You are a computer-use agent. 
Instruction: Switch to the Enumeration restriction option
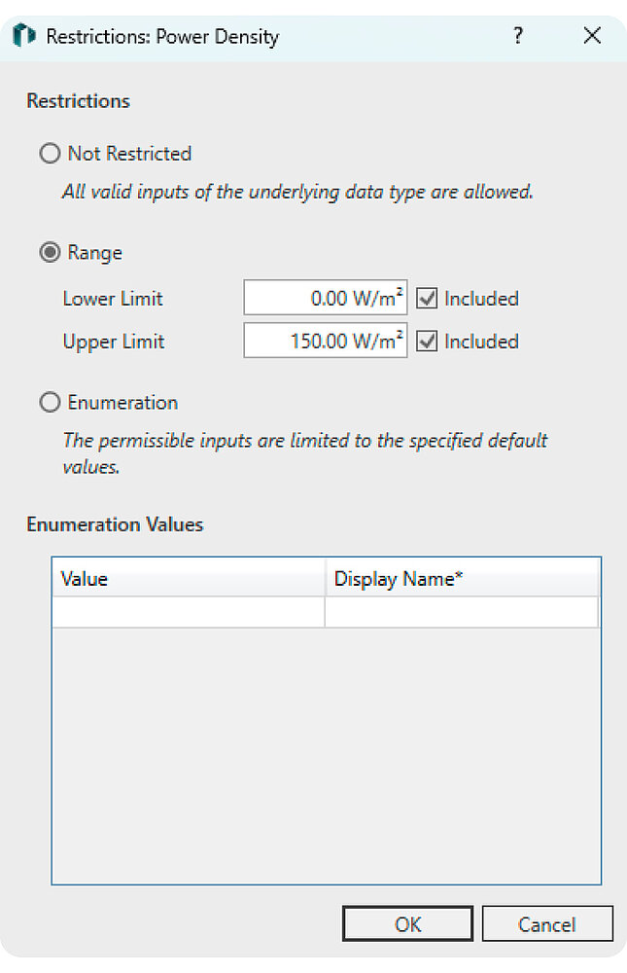(x=49, y=403)
